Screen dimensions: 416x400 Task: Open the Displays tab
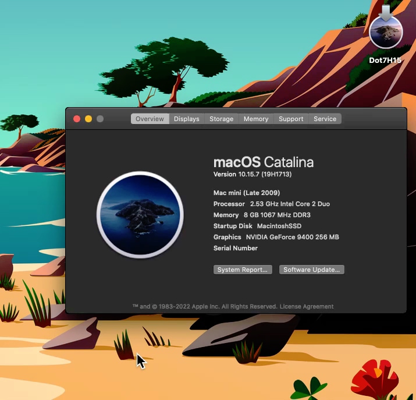pos(187,119)
